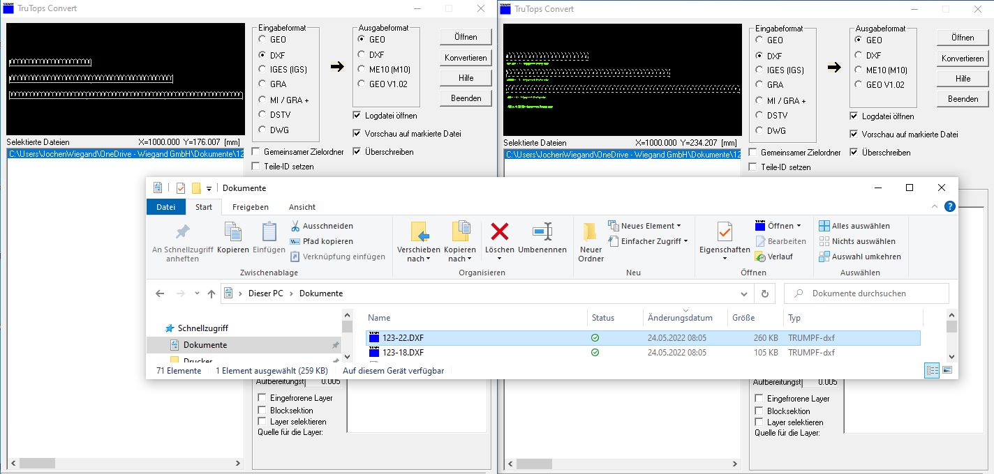Click Einfügen clipboard icon
The height and width of the screenshot is (474, 994).
coord(269,231)
